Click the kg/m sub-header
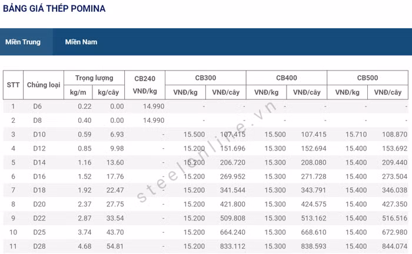The height and width of the screenshot is (254, 412). pos(78,92)
